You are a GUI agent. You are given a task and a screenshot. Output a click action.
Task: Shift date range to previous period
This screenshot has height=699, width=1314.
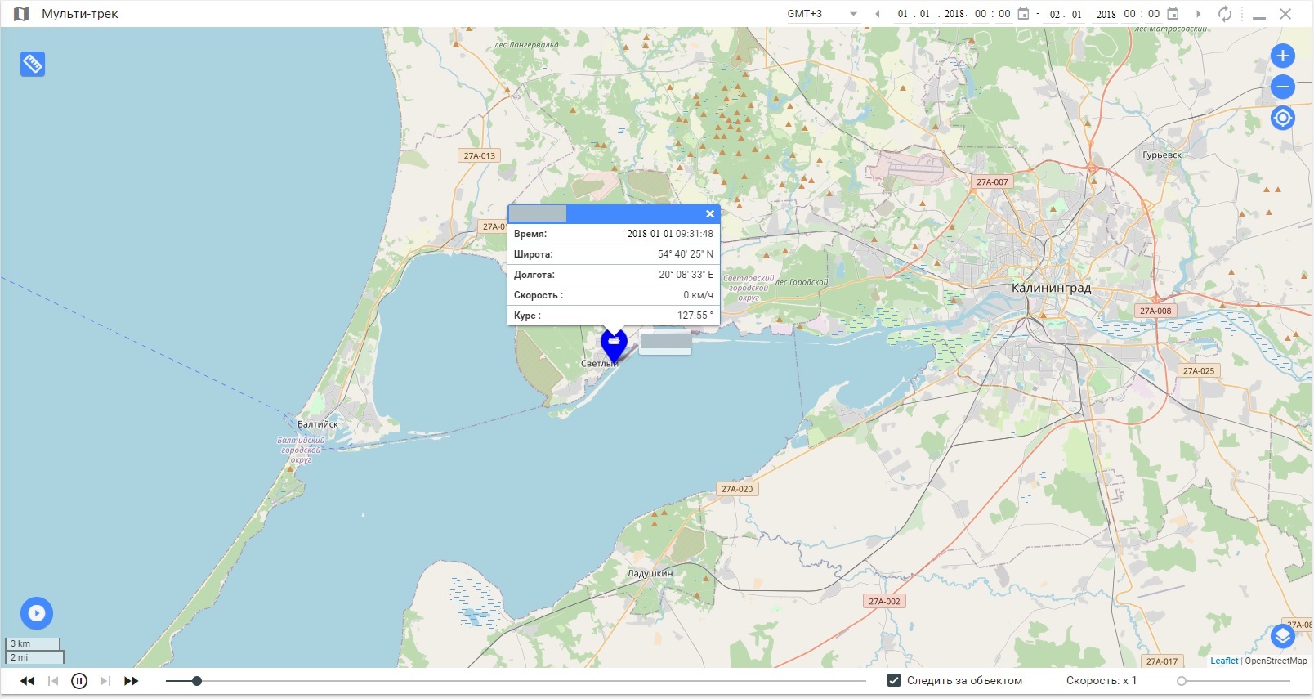point(878,14)
